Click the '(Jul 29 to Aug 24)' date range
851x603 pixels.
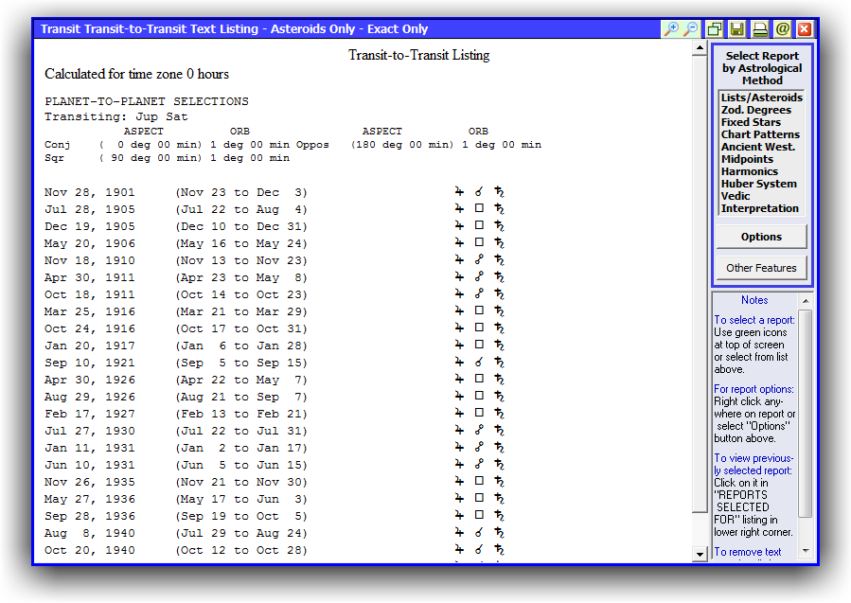(241, 533)
